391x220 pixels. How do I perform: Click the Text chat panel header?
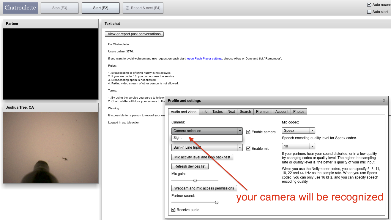[246, 24]
